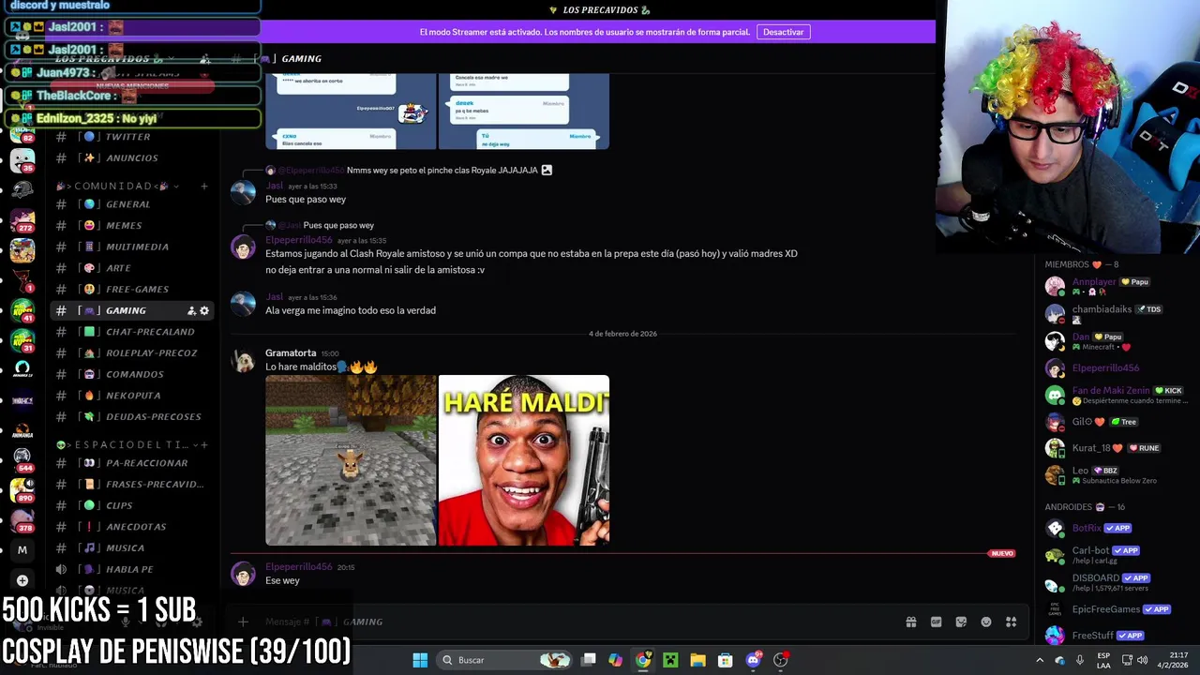Open Copilot from the taskbar
This screenshot has width=1200, height=675.
tap(615, 660)
